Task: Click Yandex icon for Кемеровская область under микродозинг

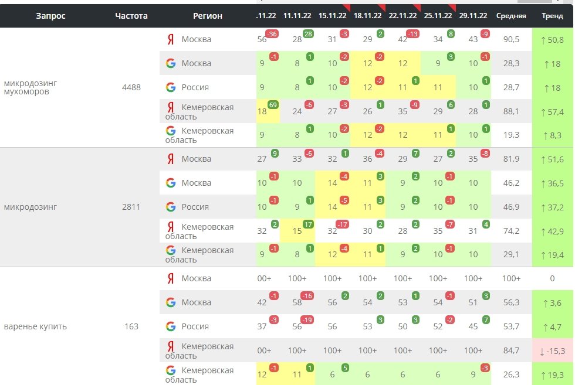Action: tap(171, 227)
